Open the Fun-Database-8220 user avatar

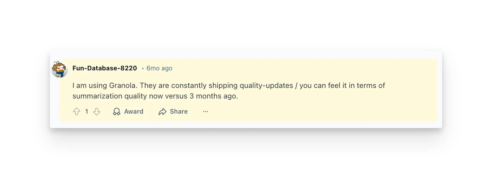coord(60,69)
